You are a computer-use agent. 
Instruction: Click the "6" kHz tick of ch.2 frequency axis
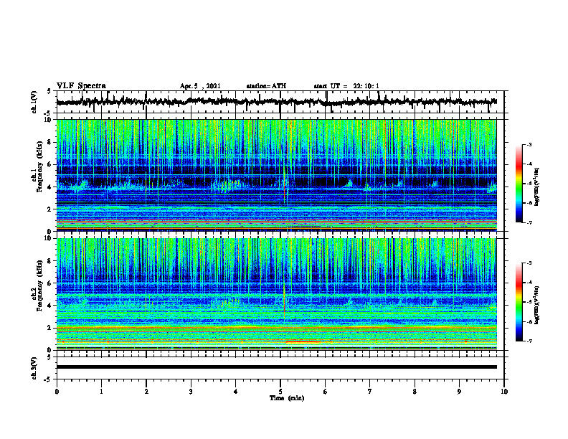click(50, 283)
